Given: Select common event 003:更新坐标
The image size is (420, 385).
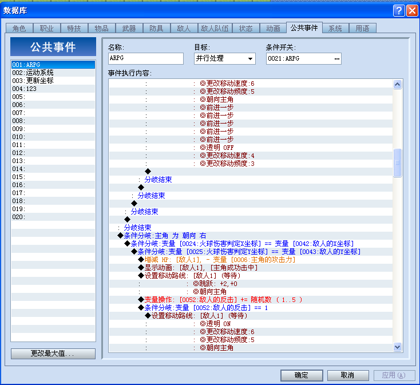Looking at the screenshot, I should pyautogui.click(x=53, y=81).
